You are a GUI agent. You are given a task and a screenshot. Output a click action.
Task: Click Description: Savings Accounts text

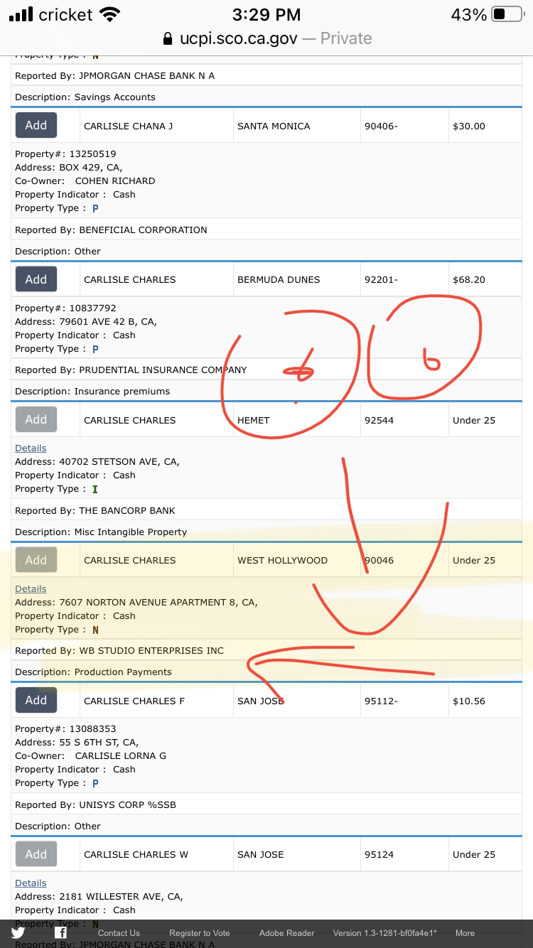click(85, 97)
